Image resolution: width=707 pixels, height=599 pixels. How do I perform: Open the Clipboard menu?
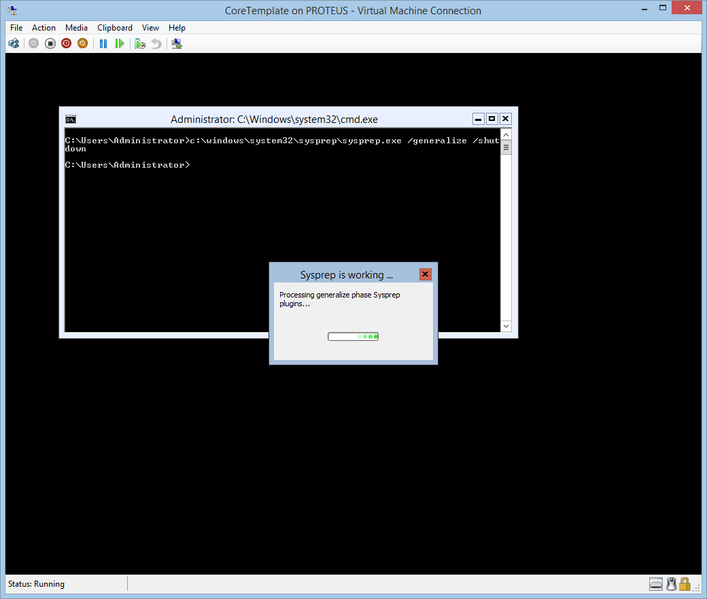coord(115,28)
